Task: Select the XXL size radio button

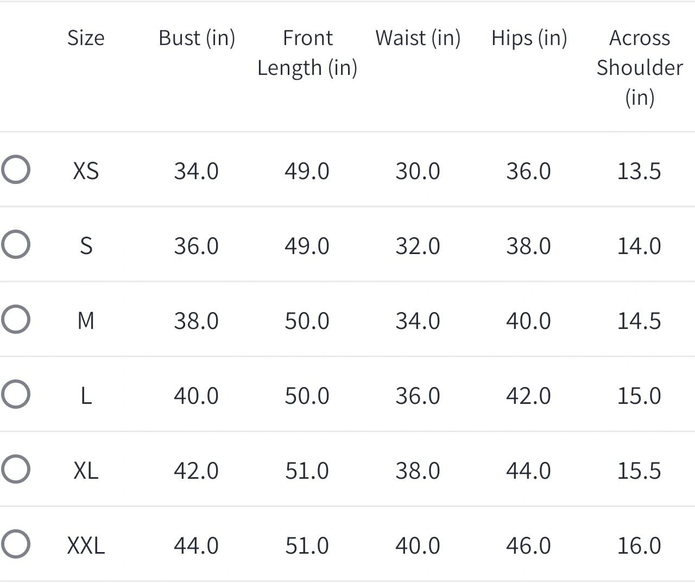Action: [x=15, y=544]
